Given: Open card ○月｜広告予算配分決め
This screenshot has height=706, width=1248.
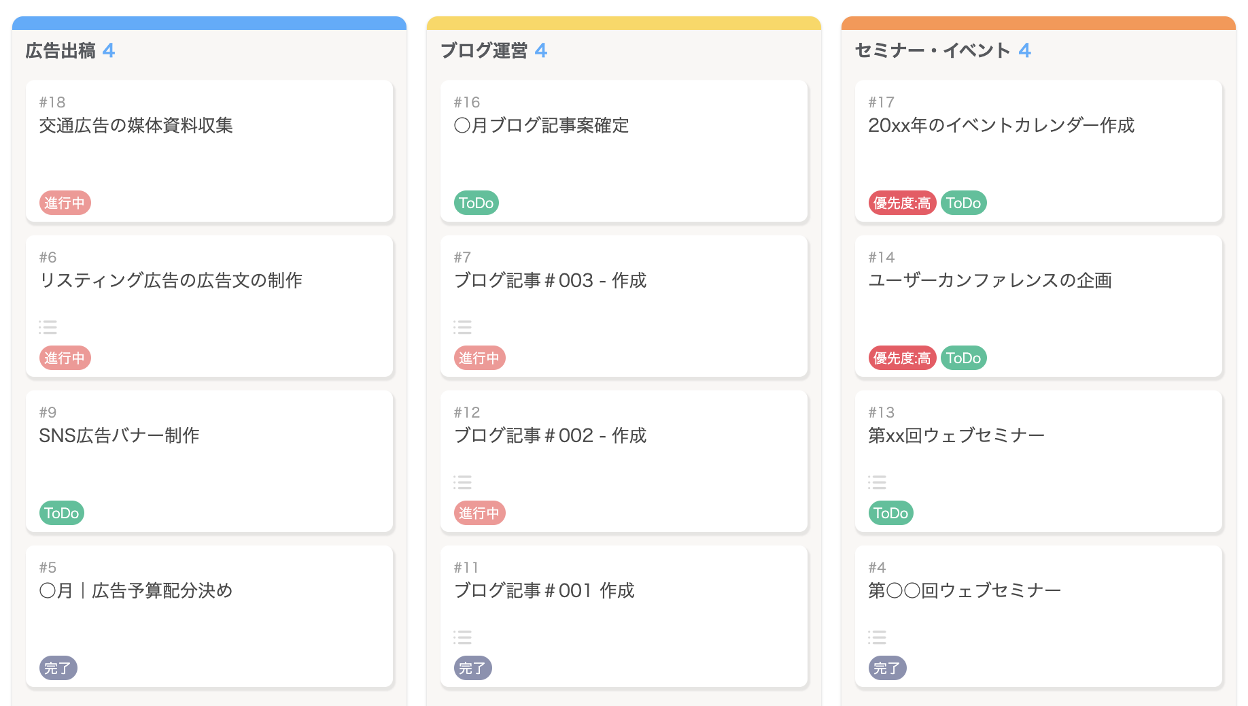Looking at the screenshot, I should [209, 616].
